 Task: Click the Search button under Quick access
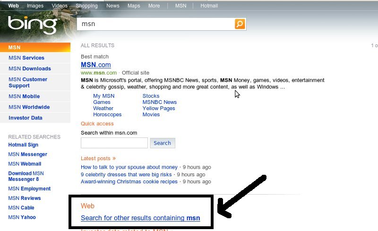(163, 143)
